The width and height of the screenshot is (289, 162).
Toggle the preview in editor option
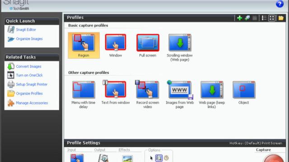[x=159, y=158]
